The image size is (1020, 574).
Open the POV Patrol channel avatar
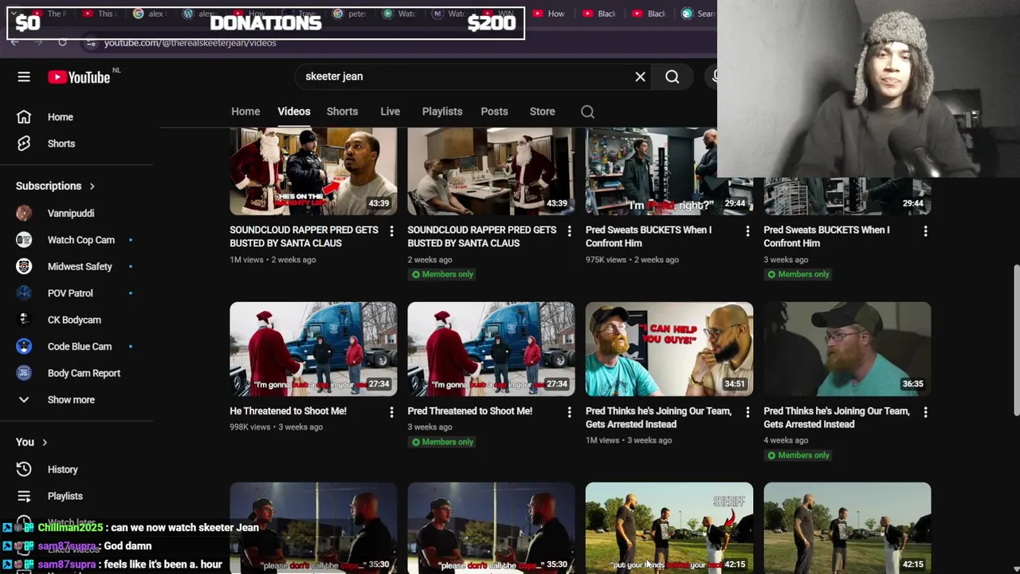tap(24, 293)
